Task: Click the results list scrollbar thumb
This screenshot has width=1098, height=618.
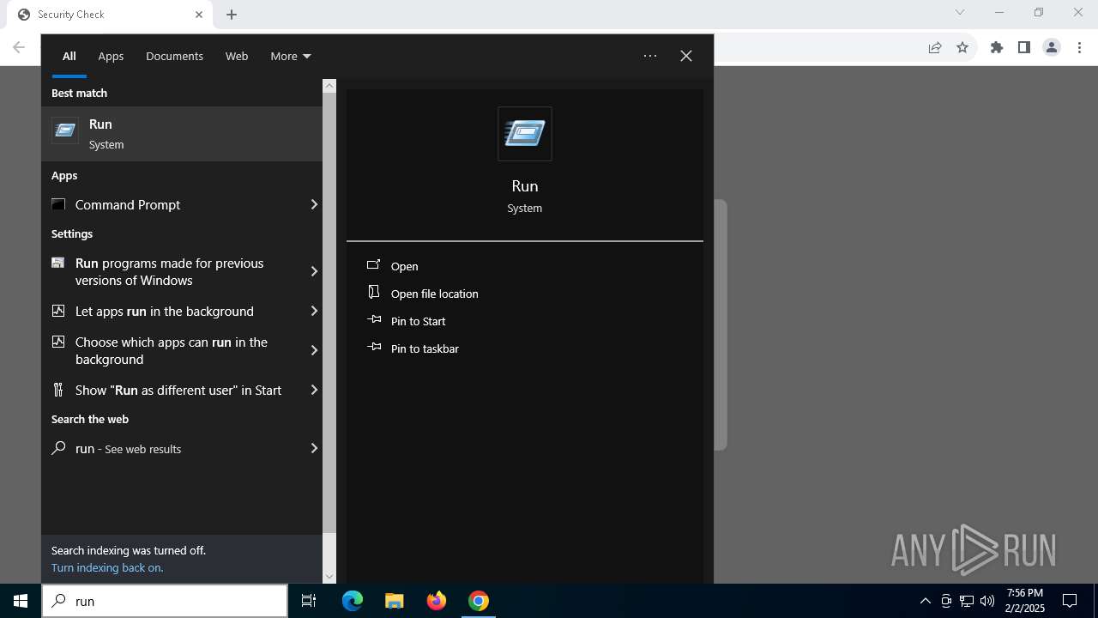Action: coord(329,313)
